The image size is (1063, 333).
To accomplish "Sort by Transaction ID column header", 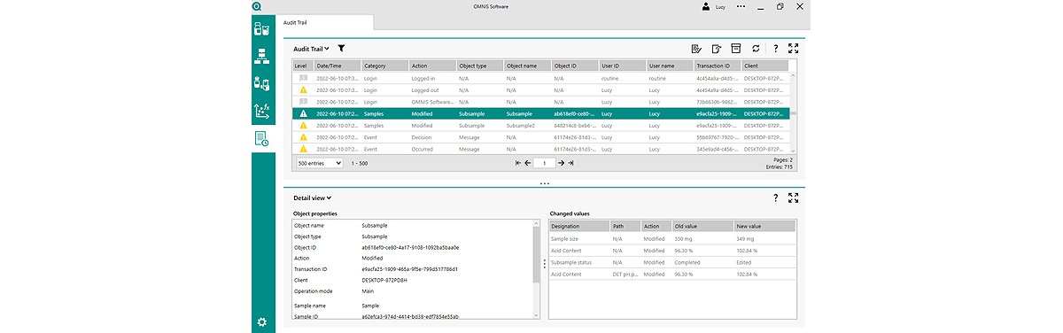I will click(x=717, y=66).
